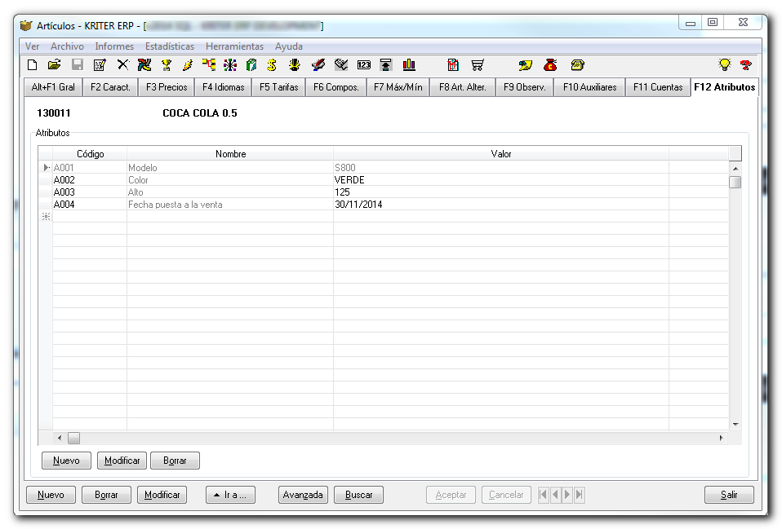782x529 pixels.
Task: Switch to the F8 Art. Alter. tab
Action: (x=462, y=87)
